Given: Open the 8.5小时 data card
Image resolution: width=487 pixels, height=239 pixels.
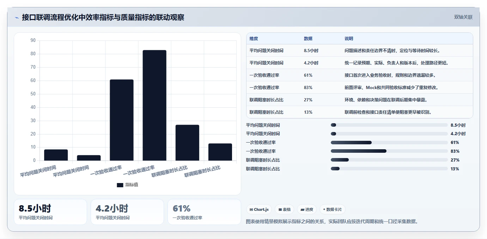Looking at the screenshot, I should click(x=50, y=212).
